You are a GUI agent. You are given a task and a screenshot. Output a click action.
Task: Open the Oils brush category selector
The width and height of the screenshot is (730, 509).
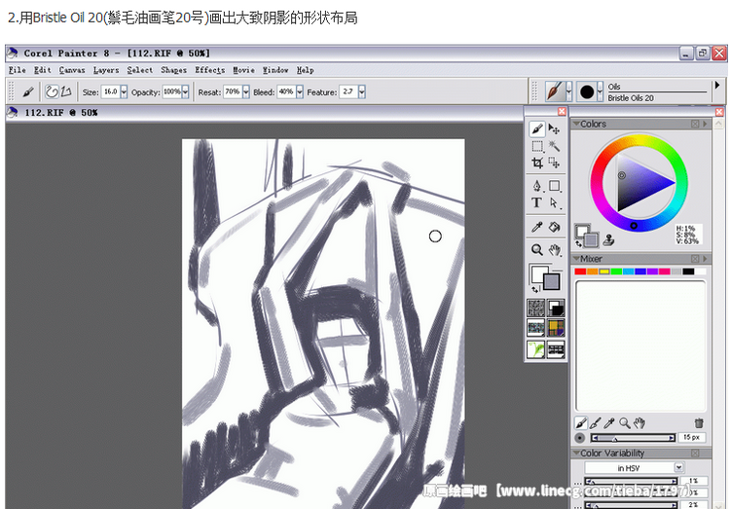(x=558, y=91)
